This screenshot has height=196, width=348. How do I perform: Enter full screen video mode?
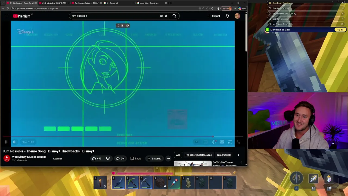pyautogui.click(x=238, y=142)
